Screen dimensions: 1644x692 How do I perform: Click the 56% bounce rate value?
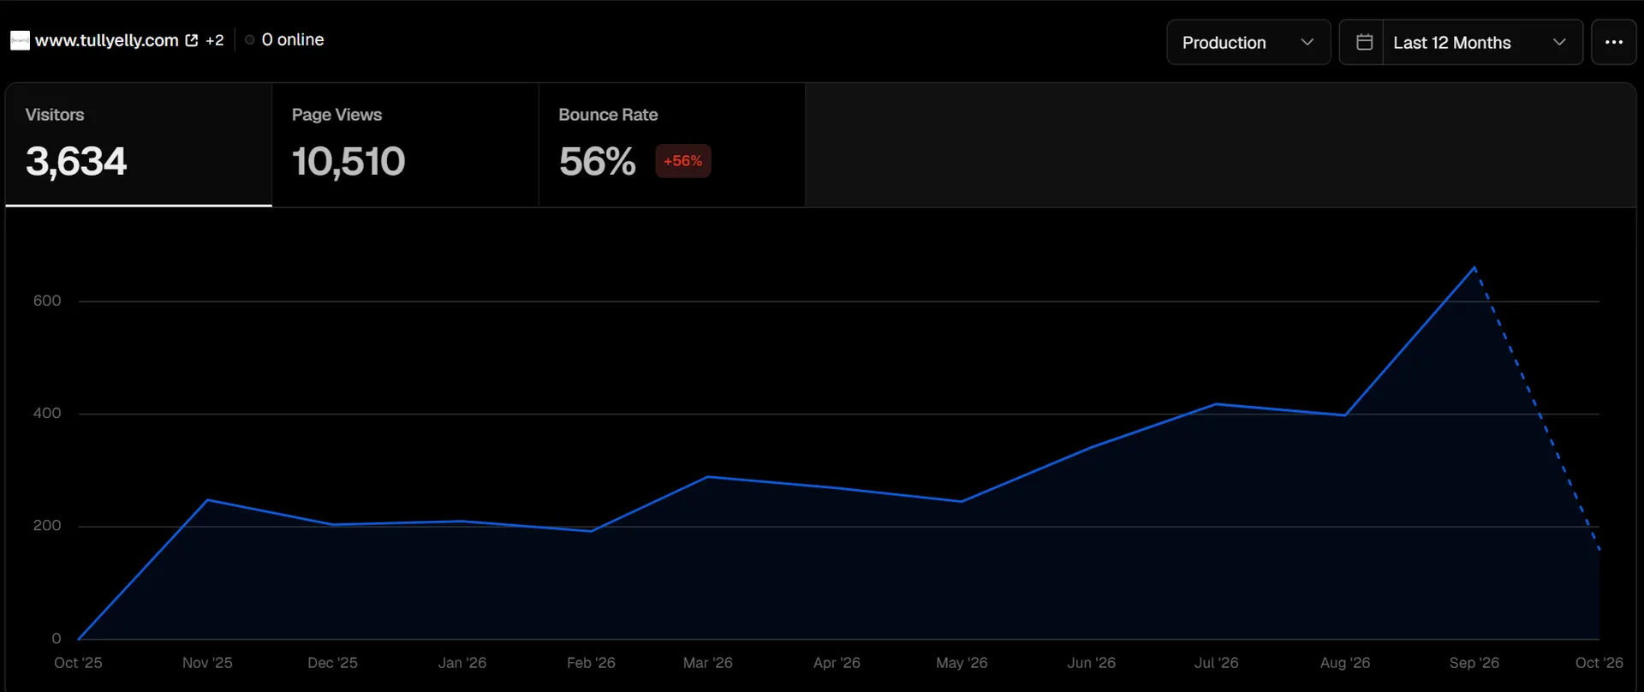(597, 161)
